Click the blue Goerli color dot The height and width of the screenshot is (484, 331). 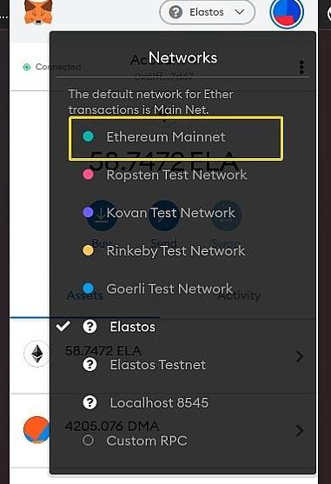click(x=89, y=288)
